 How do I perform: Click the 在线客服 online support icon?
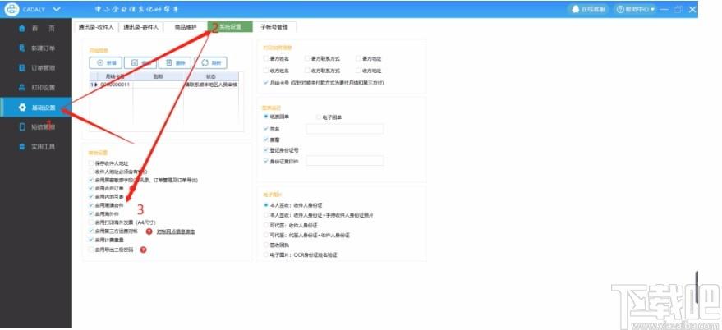576,8
